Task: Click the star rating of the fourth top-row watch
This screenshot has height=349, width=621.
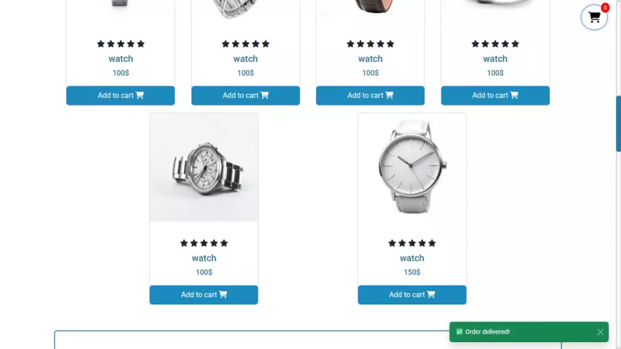Action: [x=495, y=43]
